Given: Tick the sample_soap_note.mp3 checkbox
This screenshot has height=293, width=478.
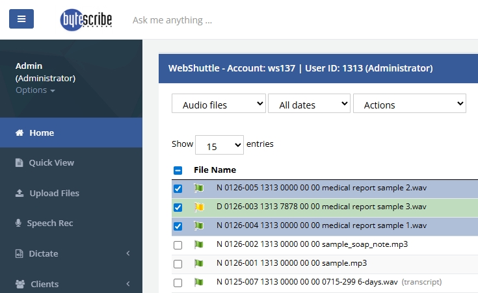Looking at the screenshot, I should (x=178, y=245).
